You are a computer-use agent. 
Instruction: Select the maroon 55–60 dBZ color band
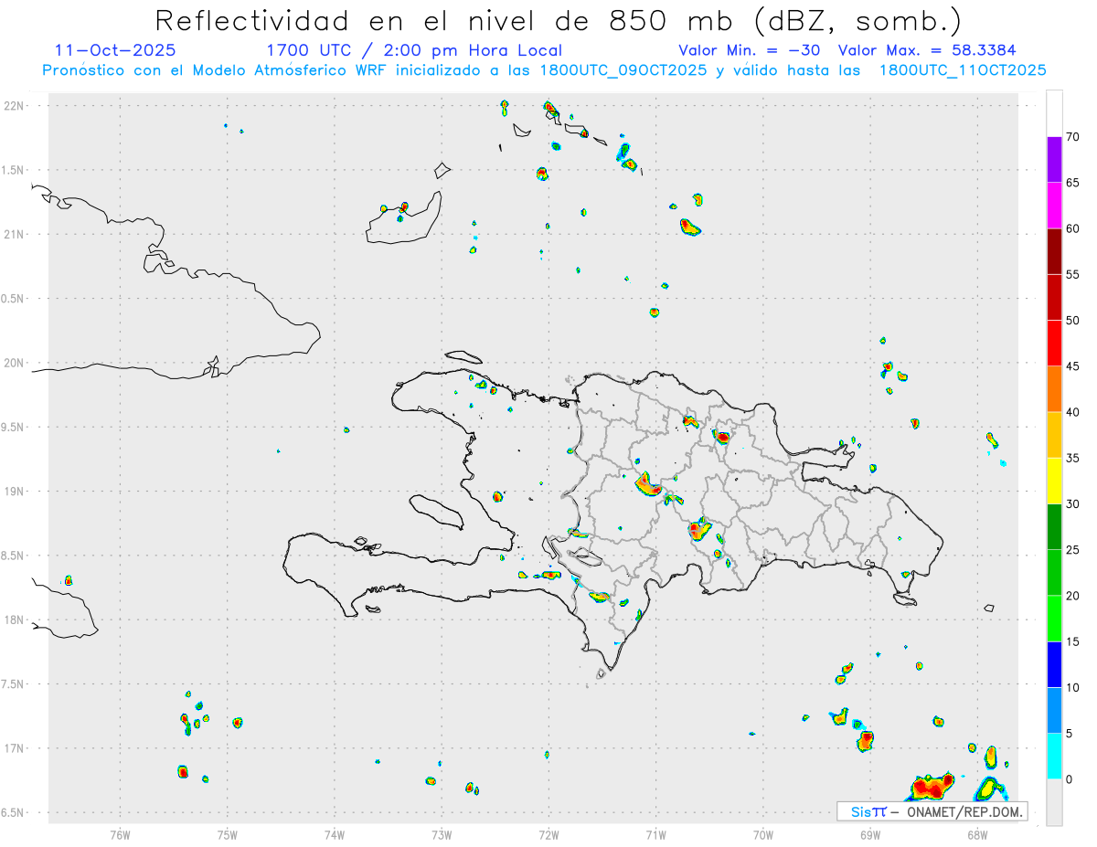(x=1054, y=251)
